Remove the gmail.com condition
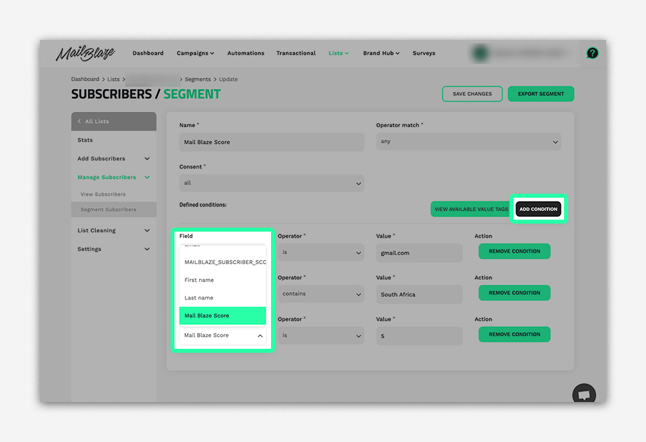Screen dimensions: 646x442 click(514, 251)
